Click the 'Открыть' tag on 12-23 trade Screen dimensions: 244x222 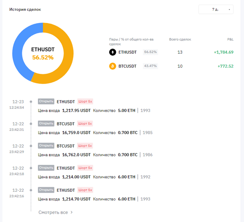coord(46,102)
